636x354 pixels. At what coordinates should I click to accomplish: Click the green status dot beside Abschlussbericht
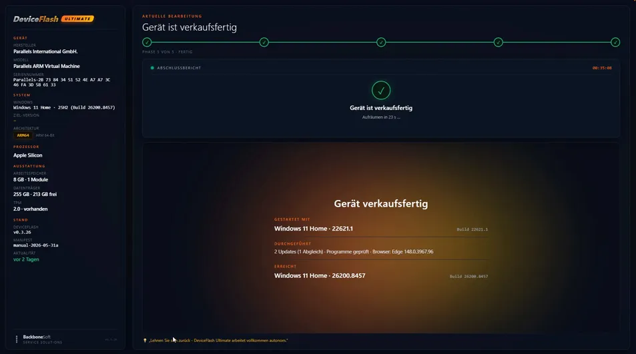tap(152, 68)
